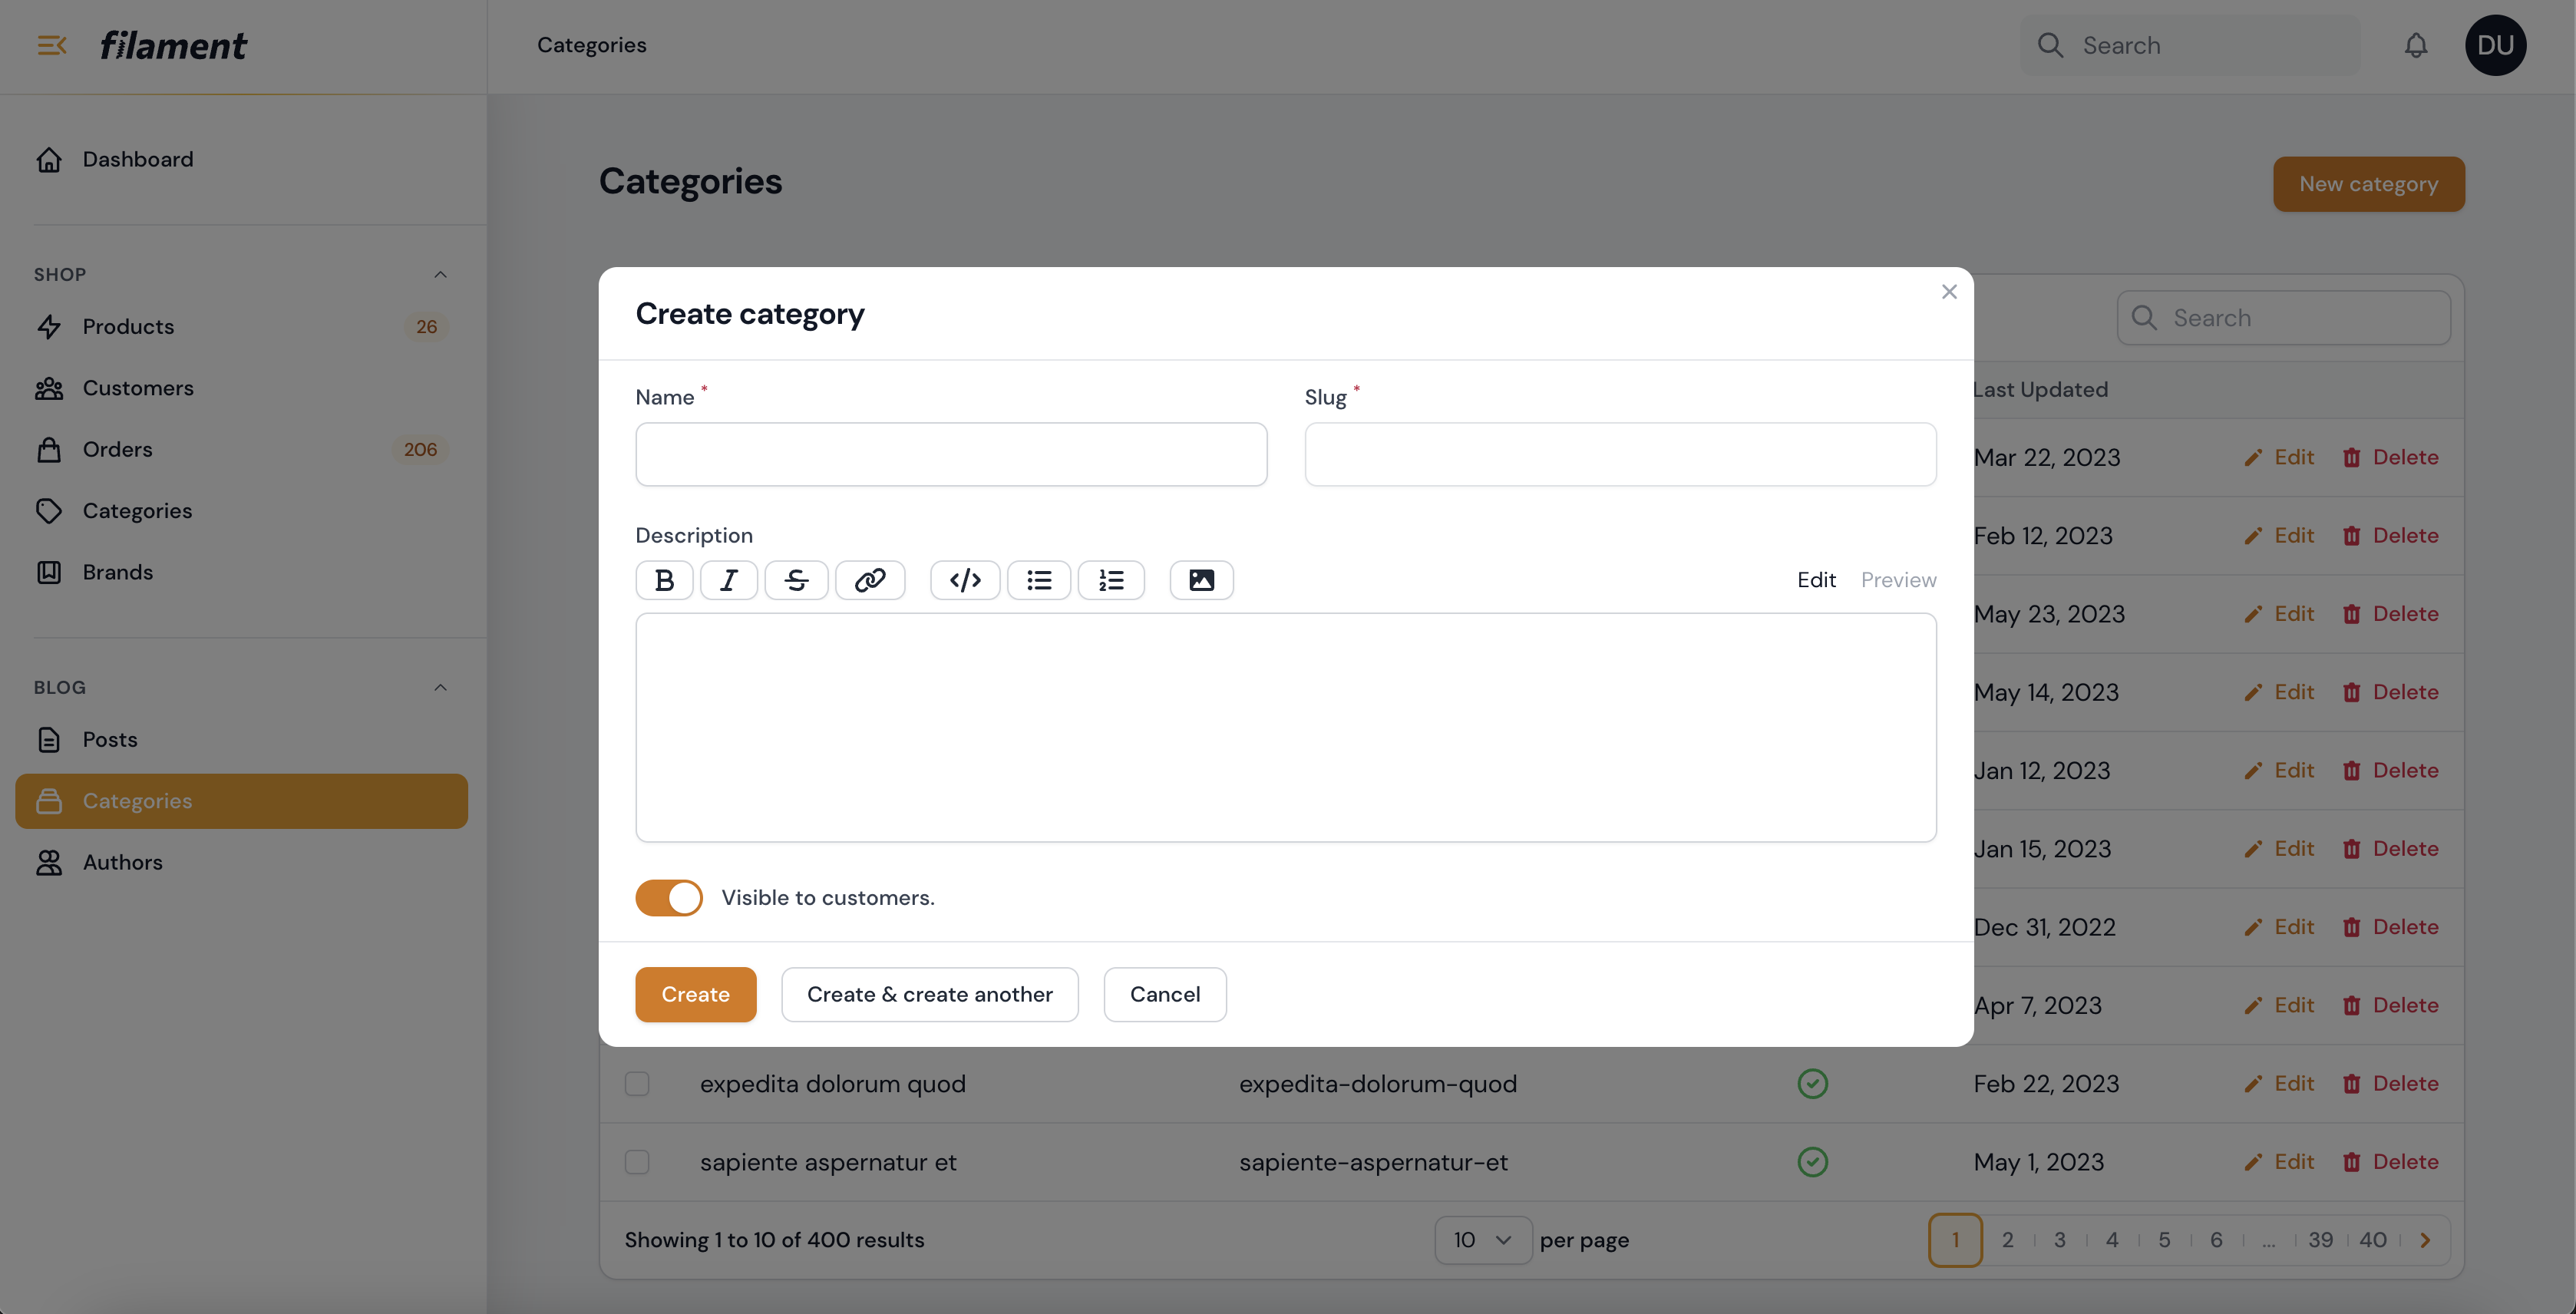Turn off Visible to customers toggle

669,897
